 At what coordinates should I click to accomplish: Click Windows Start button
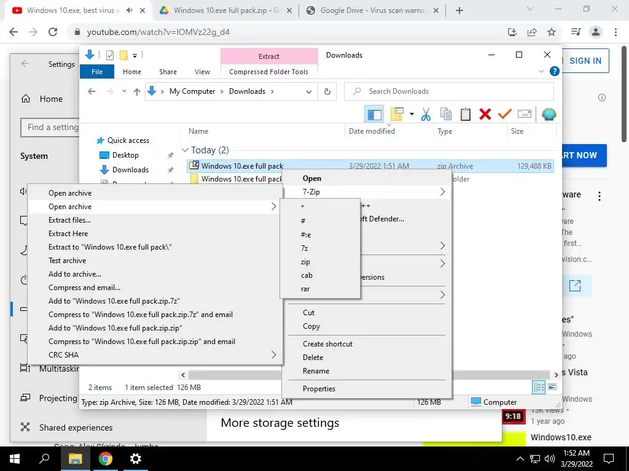[x=15, y=459]
